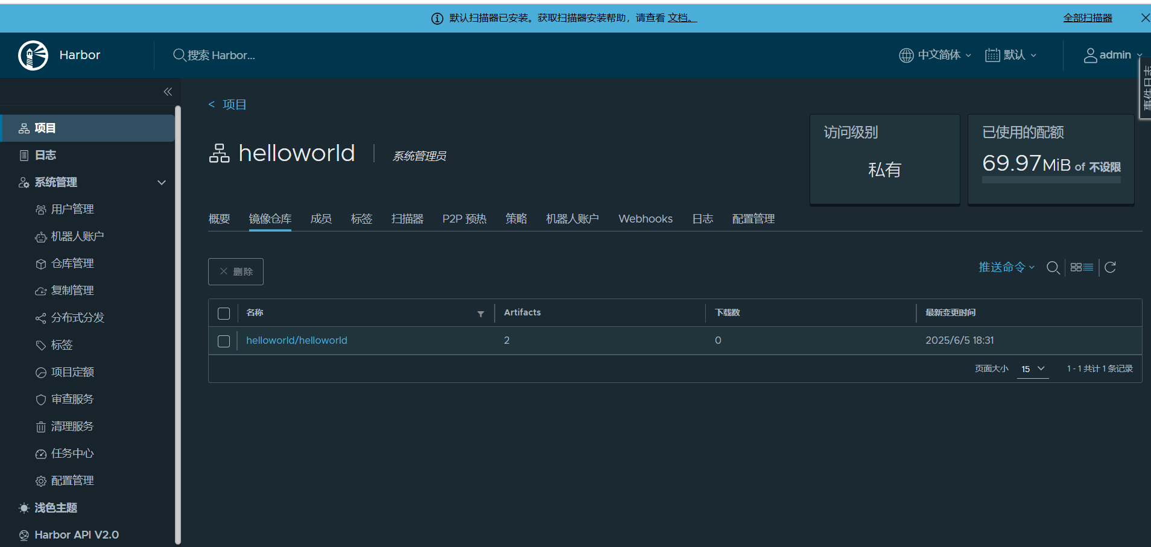Image resolution: width=1151 pixels, height=547 pixels.
Task: Switch to the 策略 tab
Action: coord(516,219)
